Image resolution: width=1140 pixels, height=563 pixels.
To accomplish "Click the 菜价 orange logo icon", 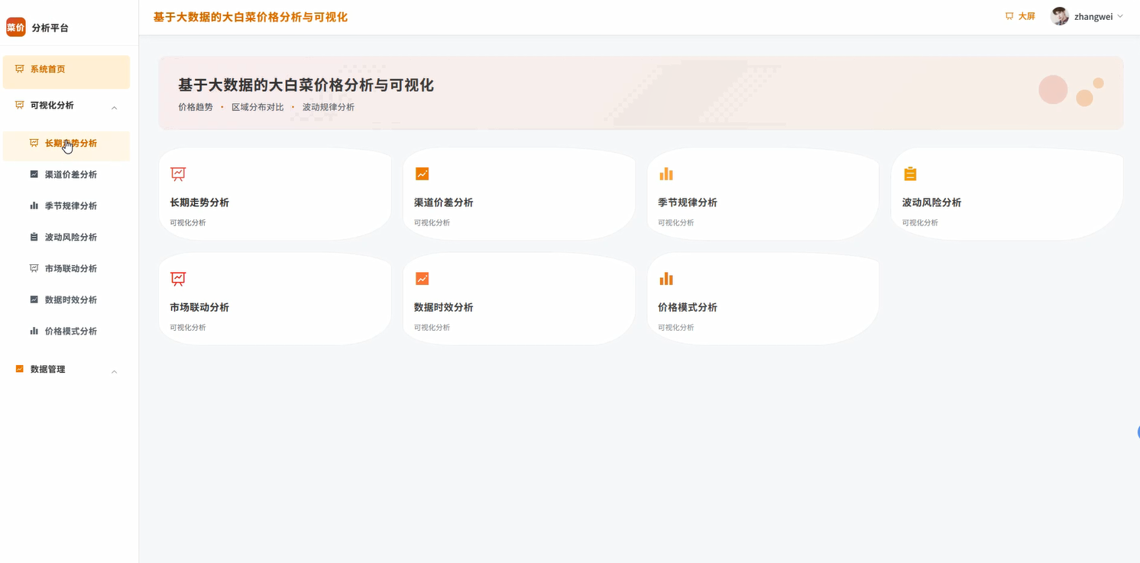I will tap(16, 28).
